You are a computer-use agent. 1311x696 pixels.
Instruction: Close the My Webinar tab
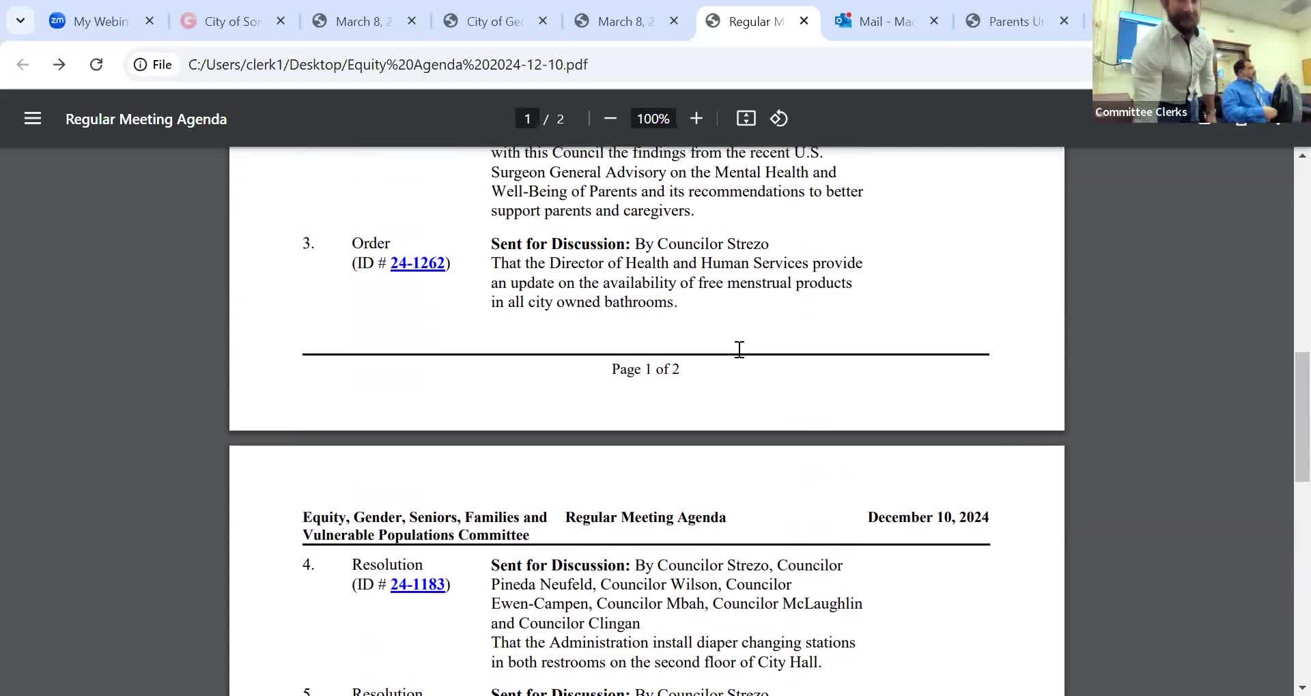pos(150,21)
